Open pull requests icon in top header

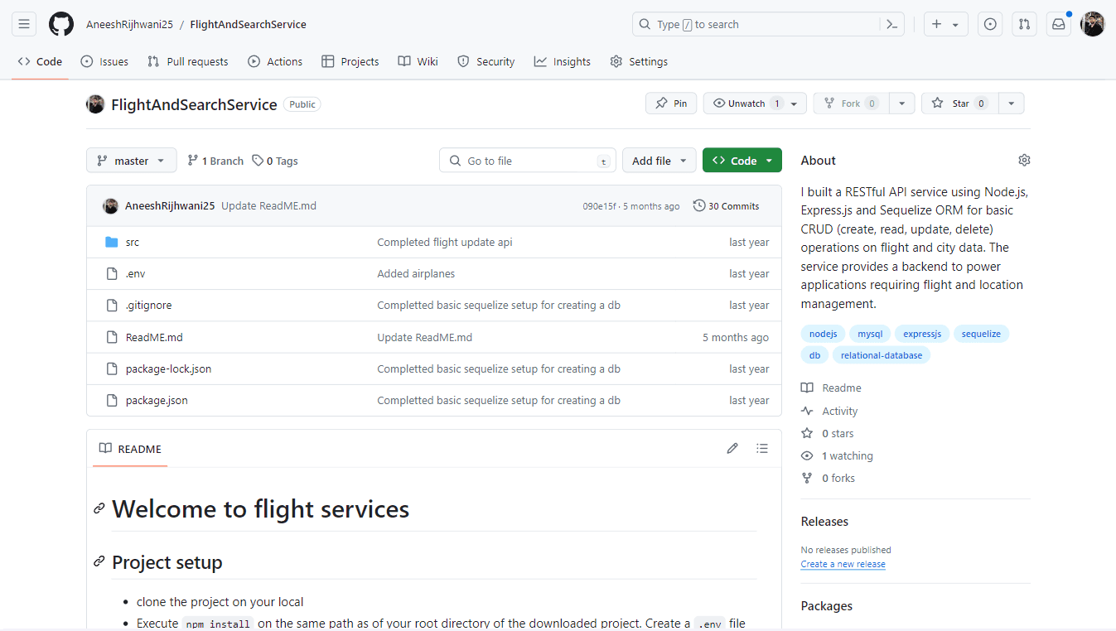pos(1024,24)
